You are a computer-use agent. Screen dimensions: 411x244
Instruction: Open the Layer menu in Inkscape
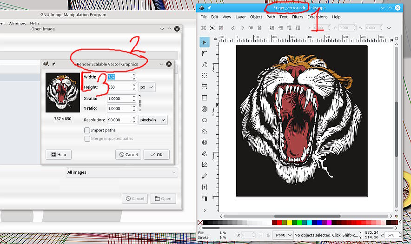point(240,17)
